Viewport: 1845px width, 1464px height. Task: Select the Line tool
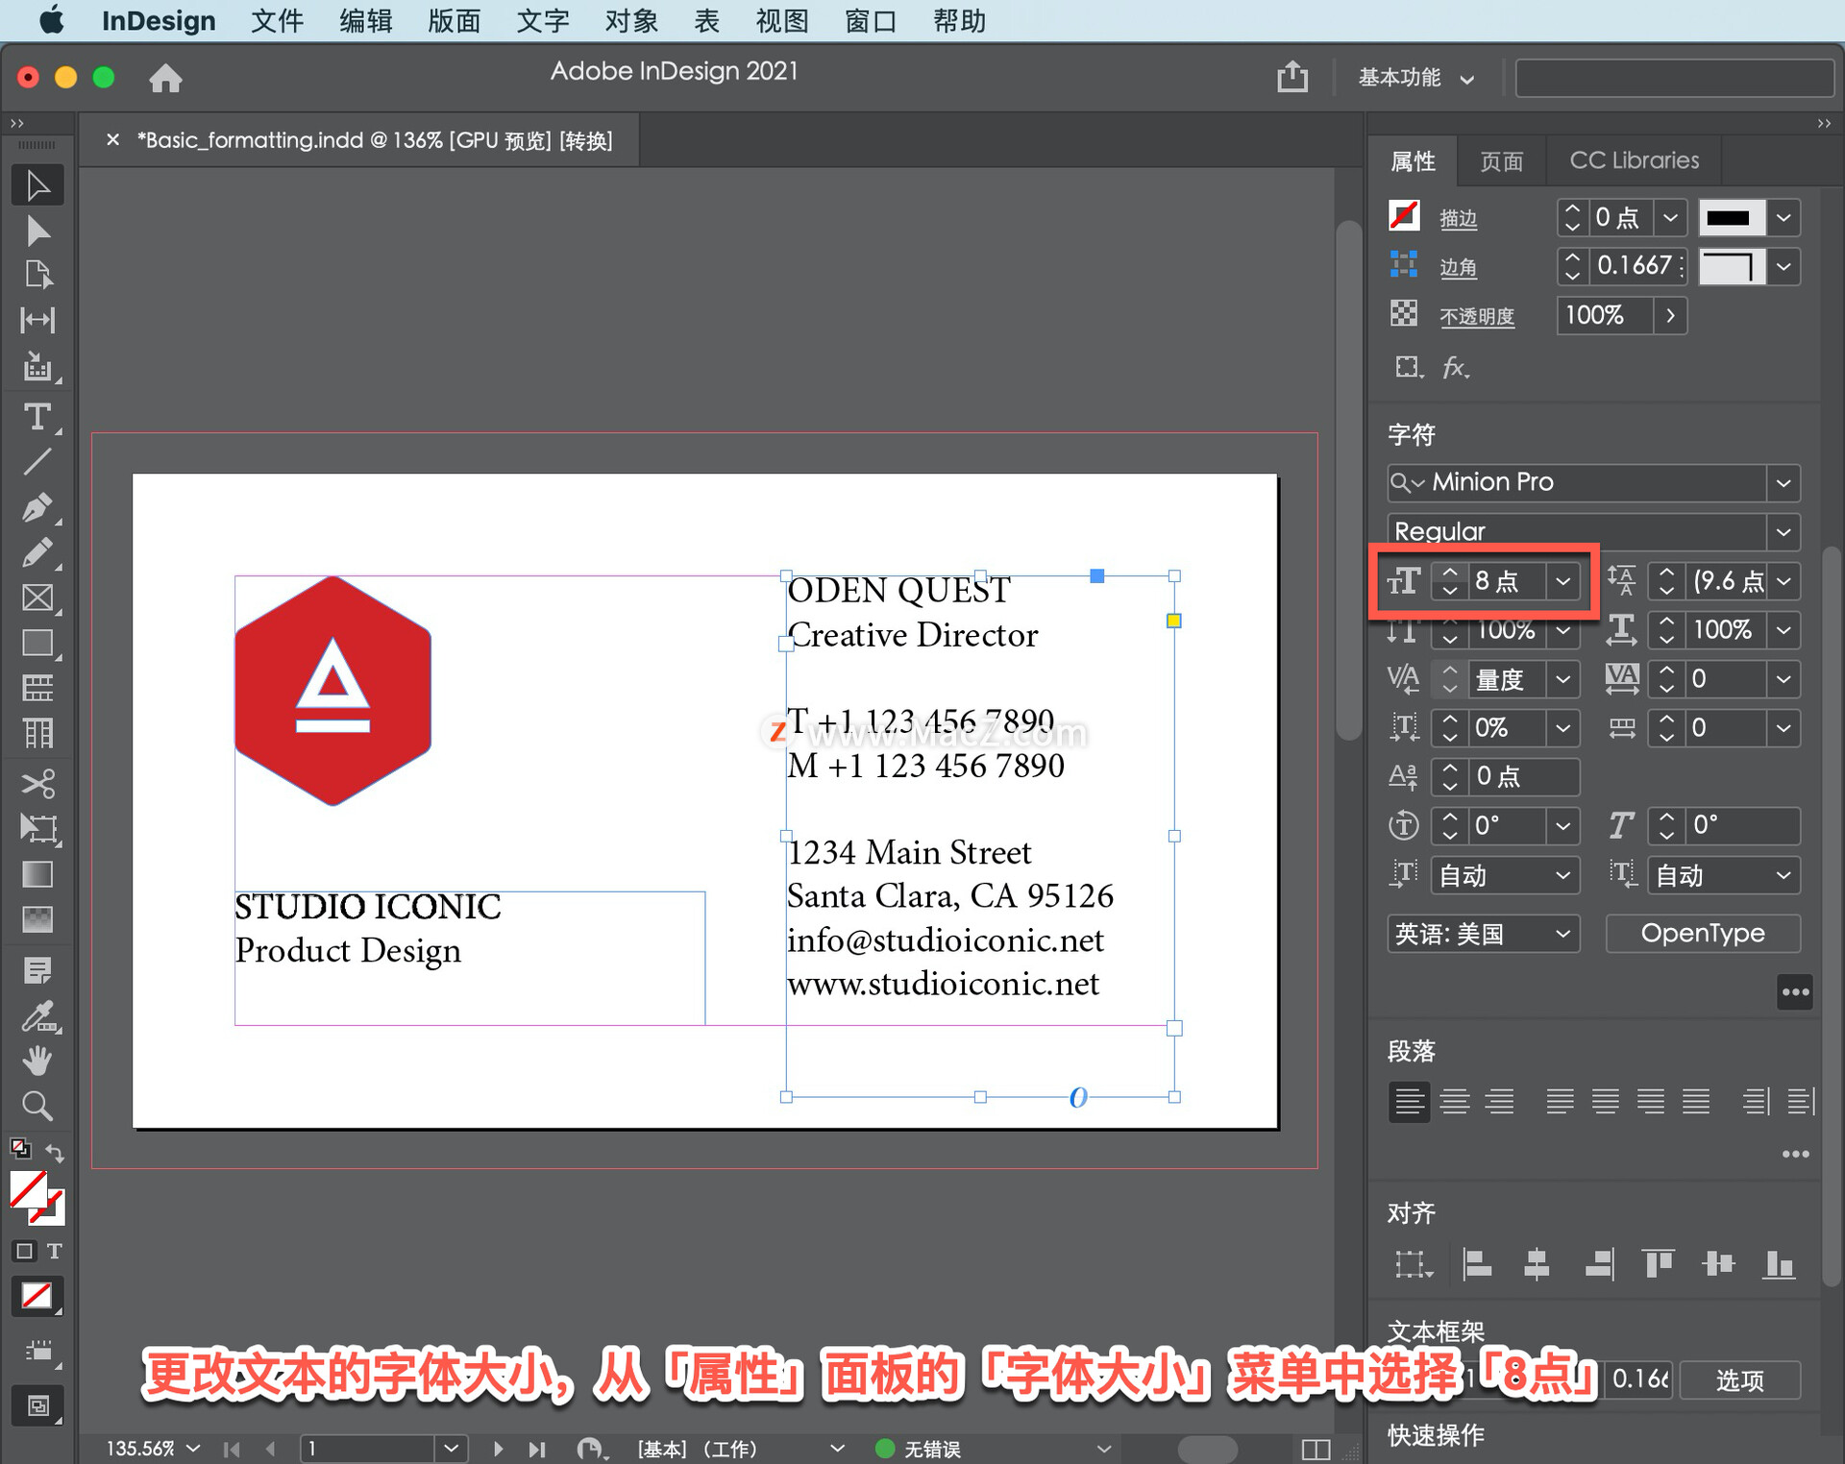pos(38,463)
